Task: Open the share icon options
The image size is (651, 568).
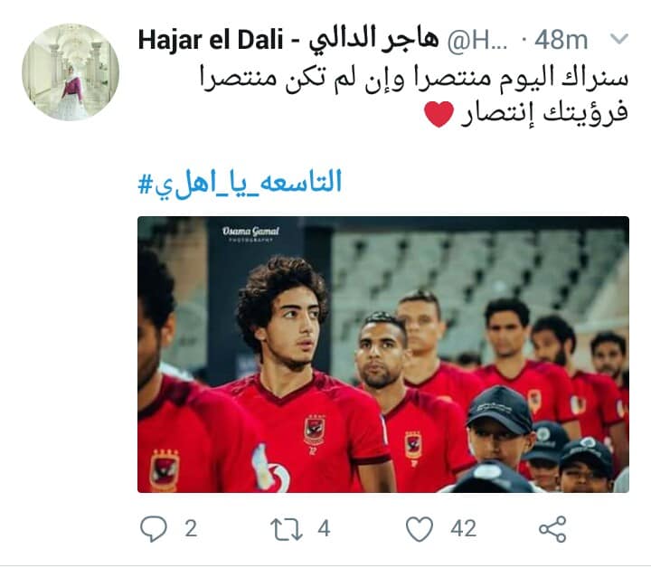Action: click(x=552, y=529)
